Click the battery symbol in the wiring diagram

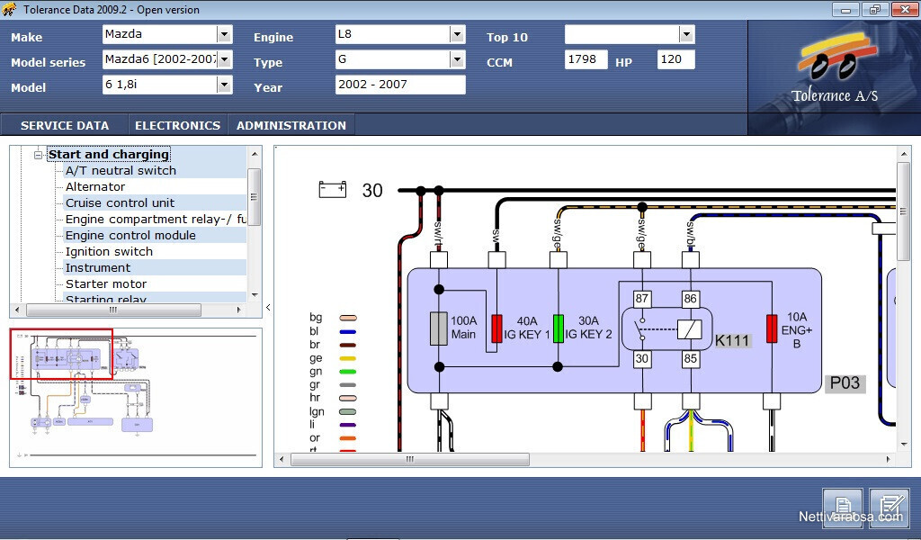pos(333,189)
